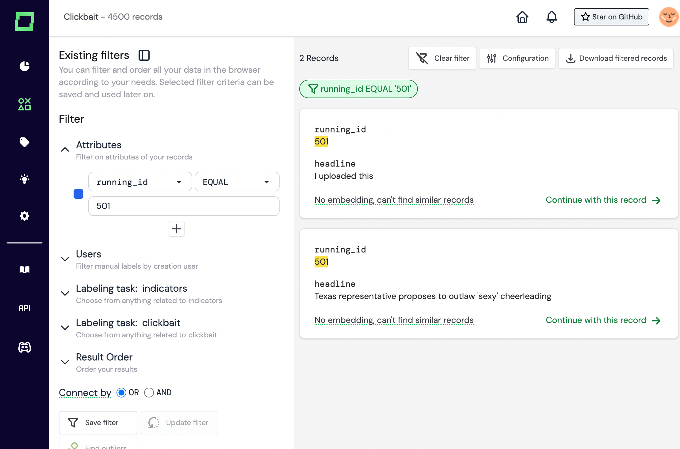Open Discord via the sidebar icon

[x=25, y=347]
